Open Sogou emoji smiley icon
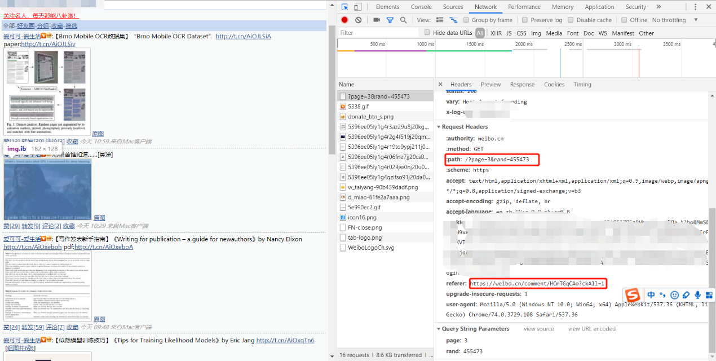 [674, 295]
